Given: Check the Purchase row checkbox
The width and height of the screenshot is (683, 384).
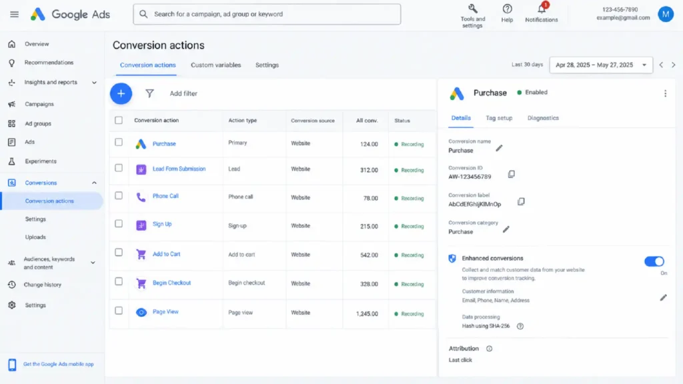Looking at the screenshot, I should tap(119, 142).
